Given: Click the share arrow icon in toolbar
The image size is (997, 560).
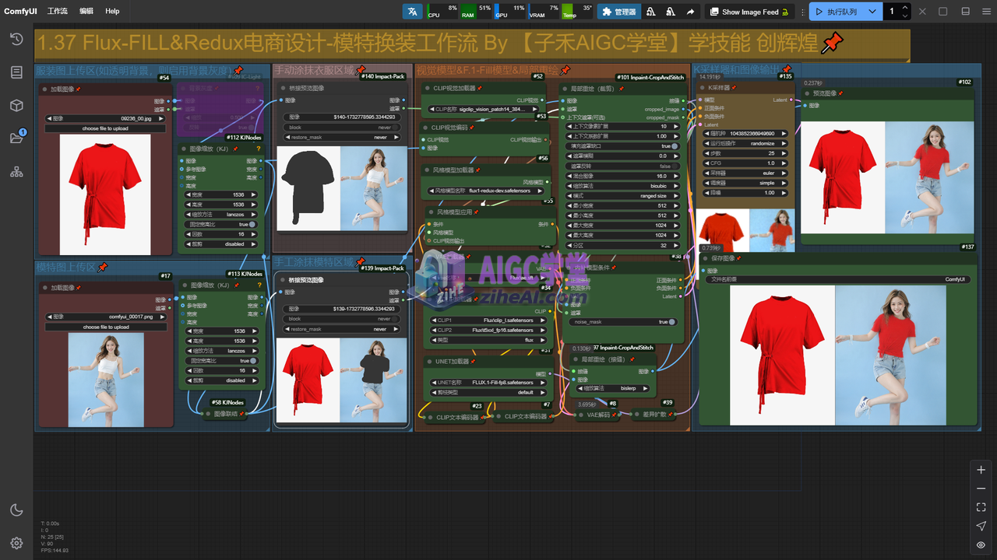Looking at the screenshot, I should (690, 12).
